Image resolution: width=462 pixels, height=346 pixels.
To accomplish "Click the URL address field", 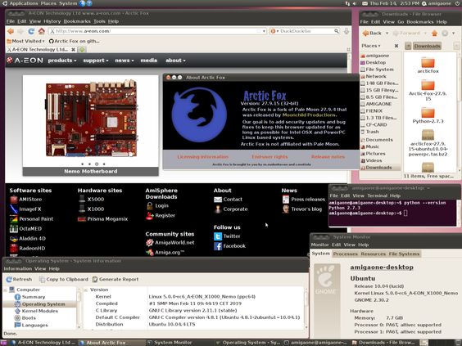I will [x=156, y=31].
